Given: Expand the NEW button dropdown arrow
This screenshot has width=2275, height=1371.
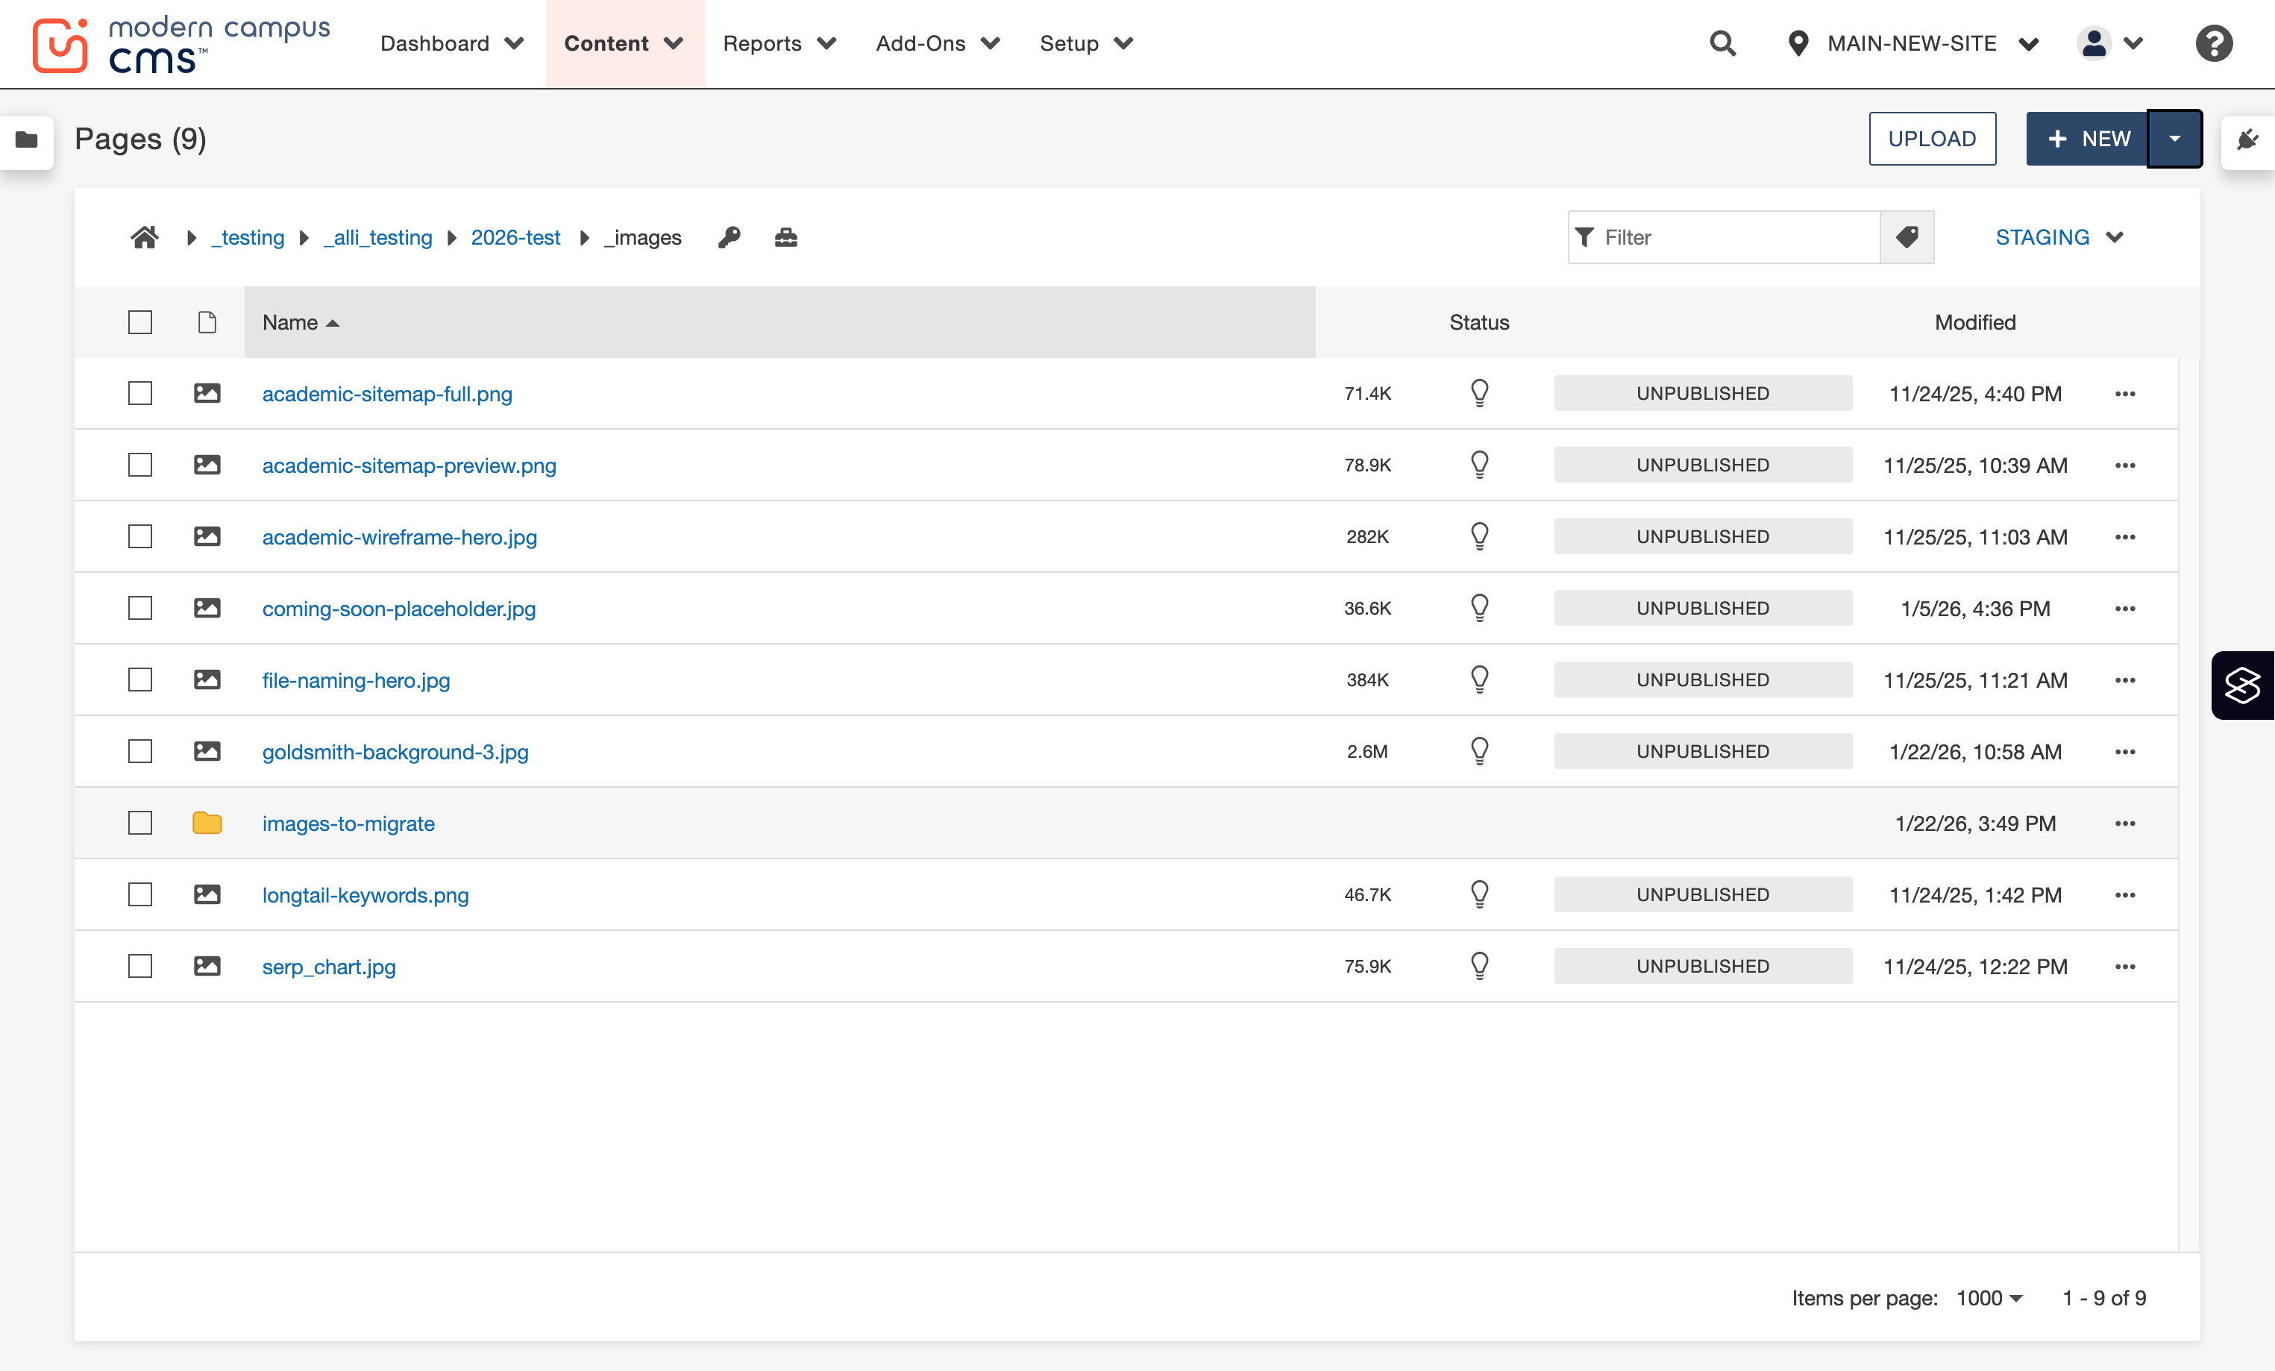Looking at the screenshot, I should click(x=2174, y=139).
